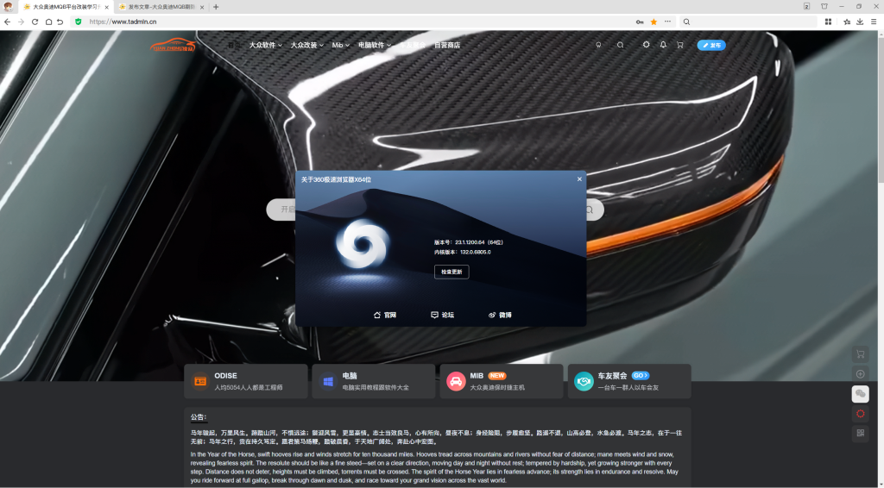Close the 发布文章 tab

(x=203, y=7)
